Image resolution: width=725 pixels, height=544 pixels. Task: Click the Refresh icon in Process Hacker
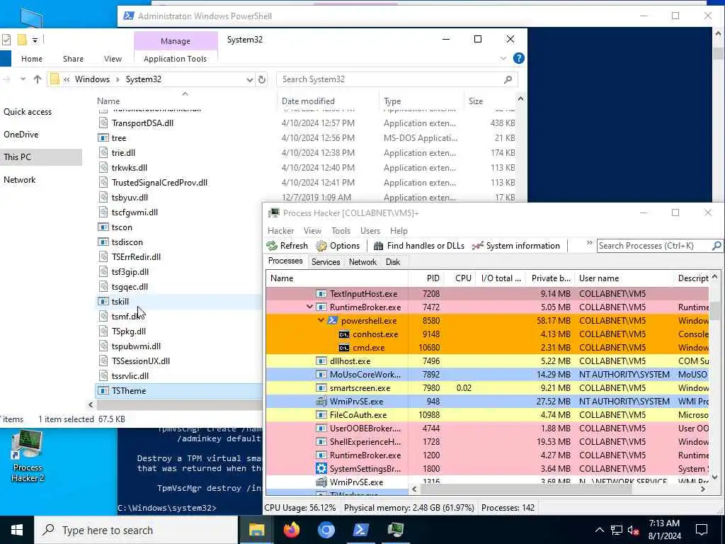click(272, 246)
